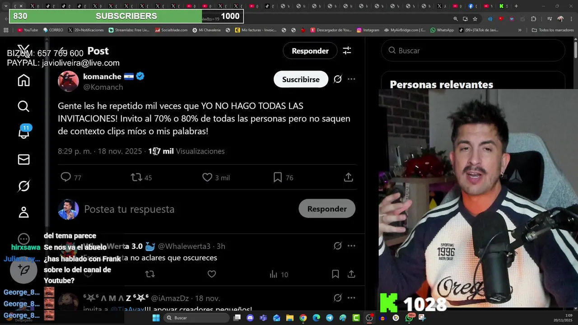Share the Whalewerta3 reply

click(351, 274)
